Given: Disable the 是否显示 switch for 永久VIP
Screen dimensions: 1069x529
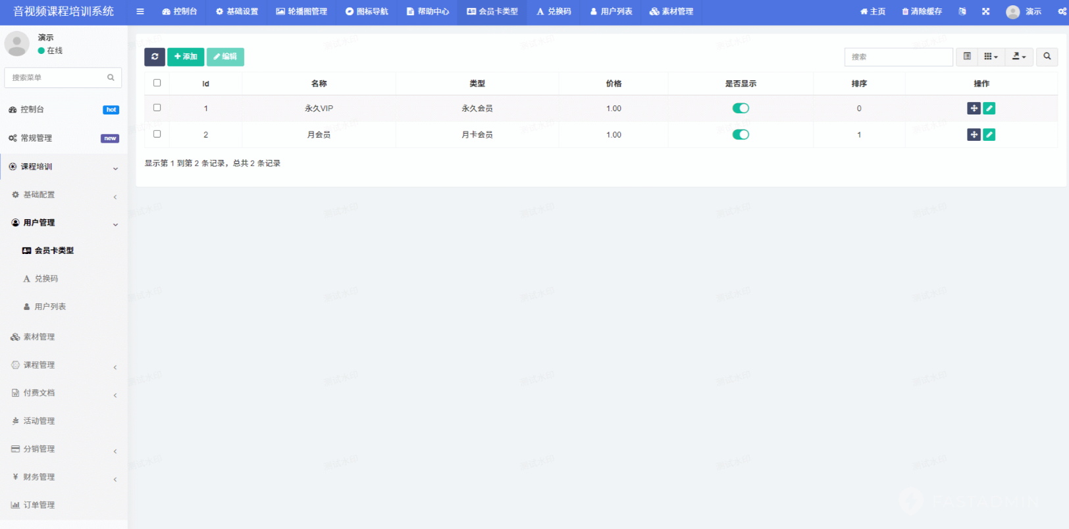Looking at the screenshot, I should [741, 109].
